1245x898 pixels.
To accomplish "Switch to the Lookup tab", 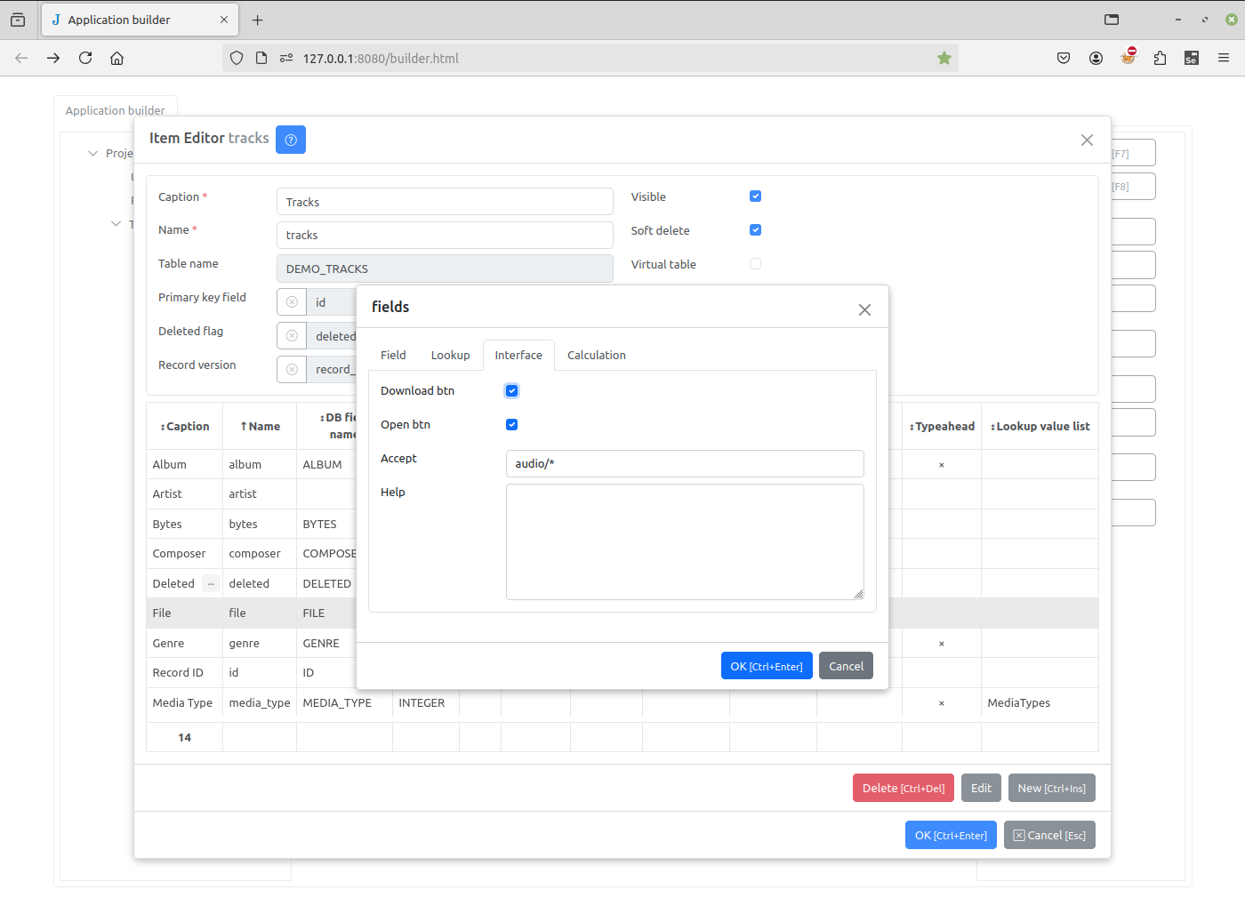I will [x=450, y=355].
